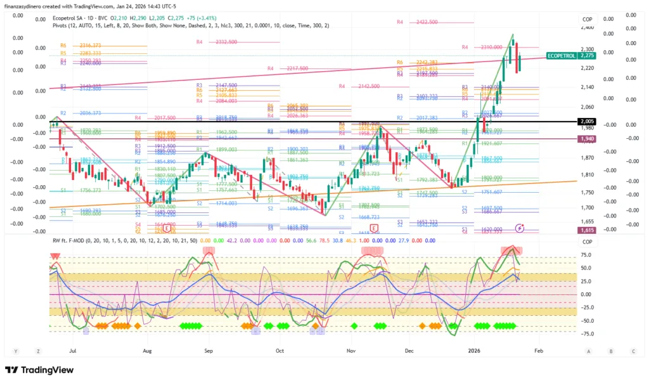Click the 1,940 price label on the axis
The image size is (649, 383).
[586, 138]
